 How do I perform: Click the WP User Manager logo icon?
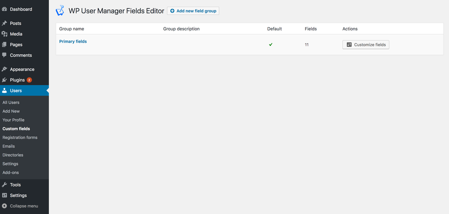60,11
